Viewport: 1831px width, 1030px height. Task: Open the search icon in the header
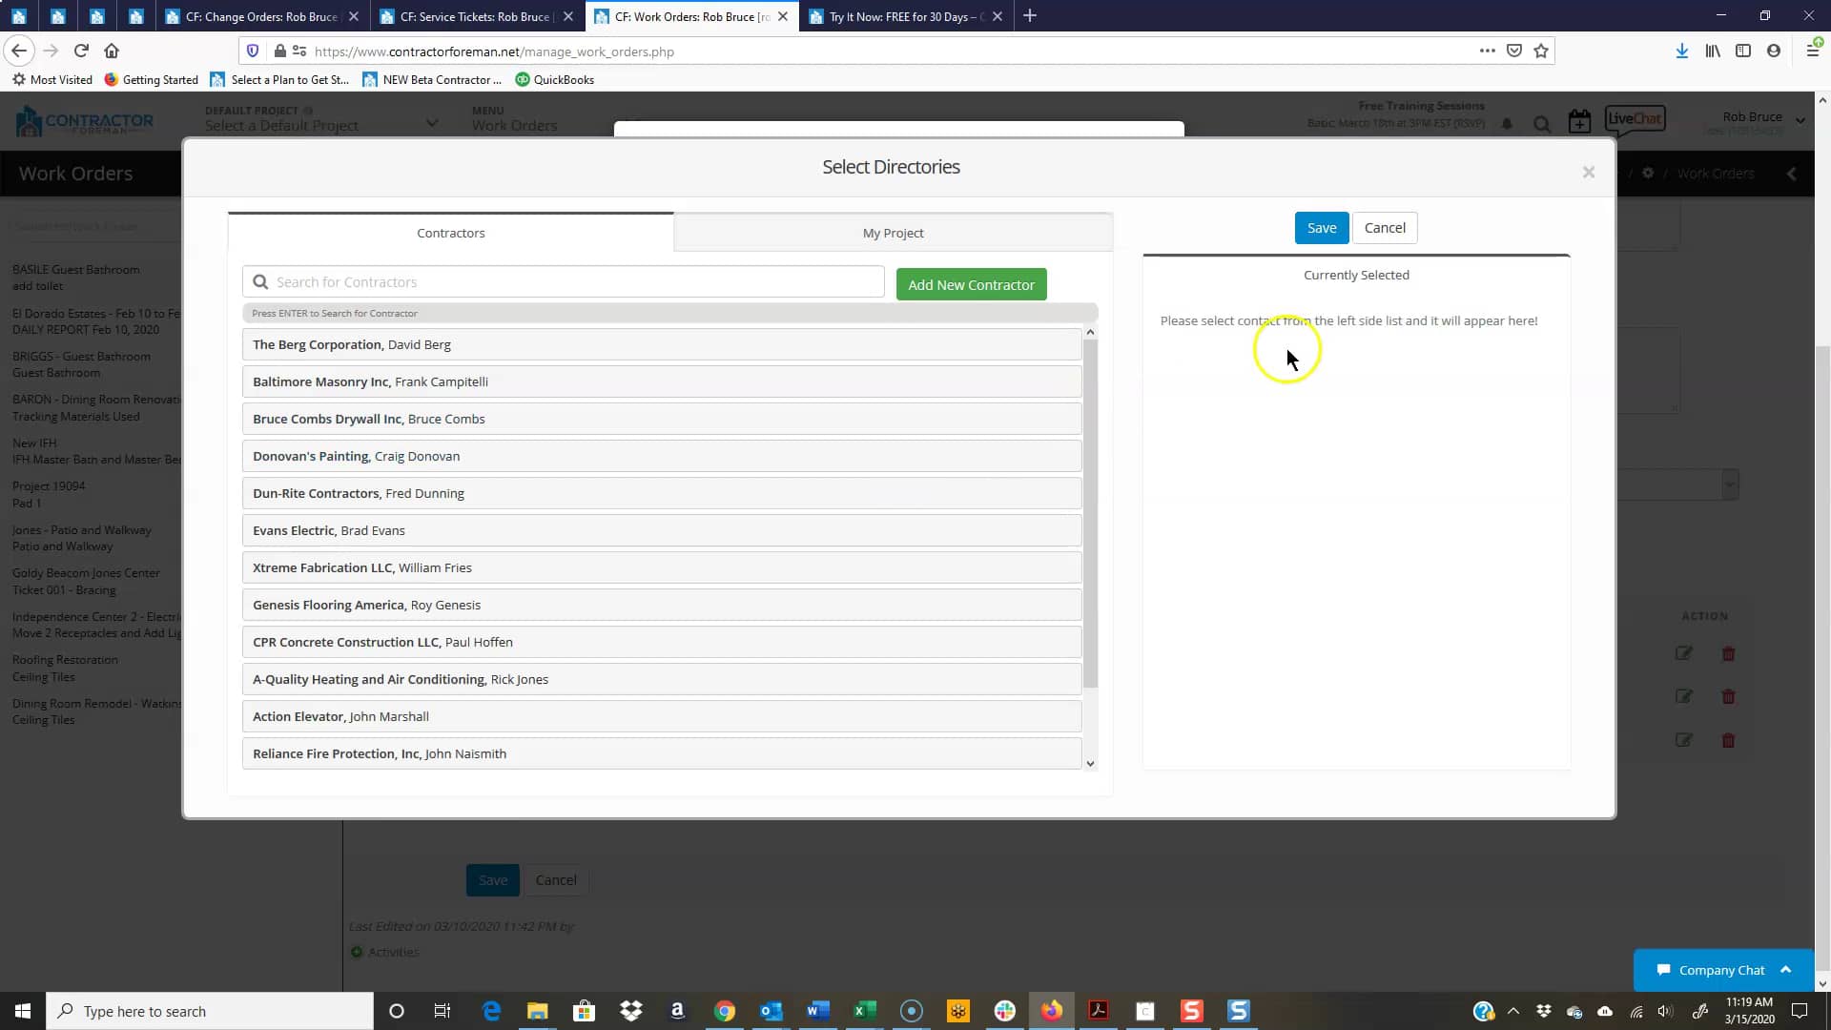pos(1542,124)
